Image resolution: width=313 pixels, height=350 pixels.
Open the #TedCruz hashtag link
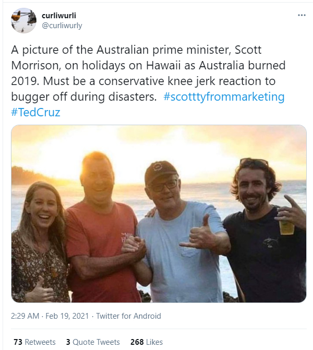pos(35,112)
